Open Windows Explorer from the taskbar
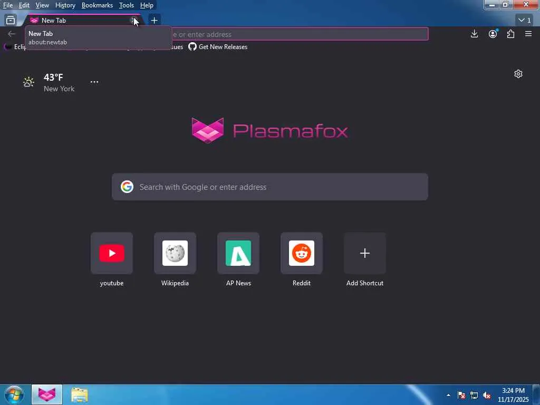 tap(80, 394)
